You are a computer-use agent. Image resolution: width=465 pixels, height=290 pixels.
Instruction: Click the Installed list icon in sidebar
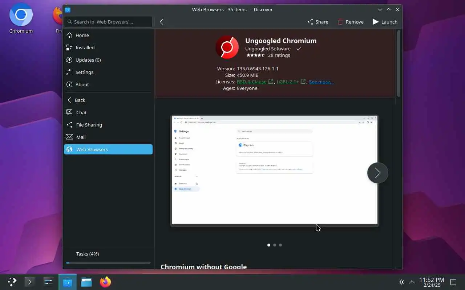tap(69, 47)
